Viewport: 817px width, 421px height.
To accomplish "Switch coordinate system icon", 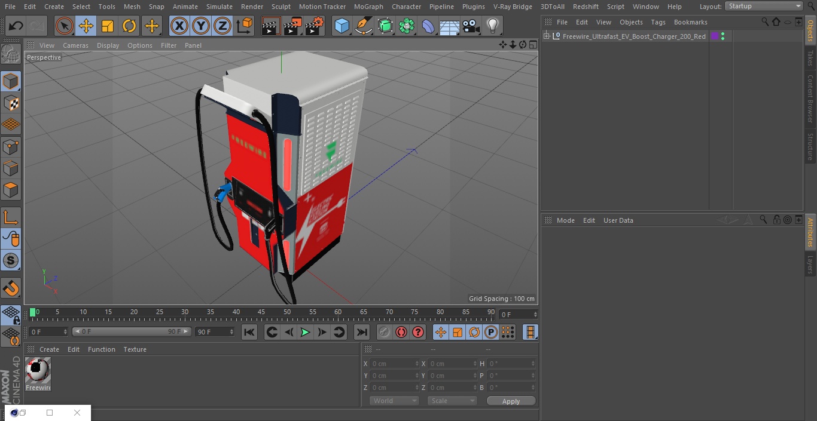I will pyautogui.click(x=245, y=26).
